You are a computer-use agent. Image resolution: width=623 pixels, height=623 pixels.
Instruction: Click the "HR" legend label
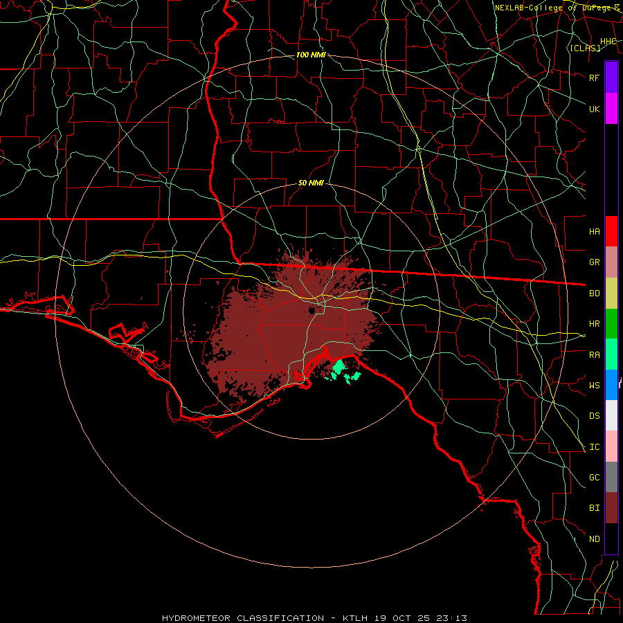[x=594, y=324]
